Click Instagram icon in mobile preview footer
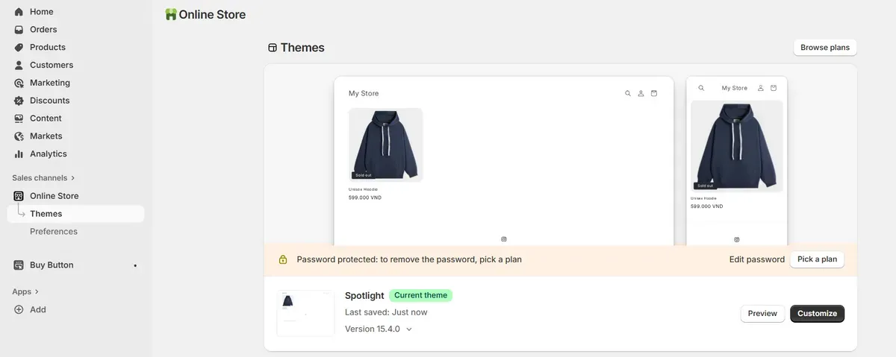 click(x=737, y=240)
